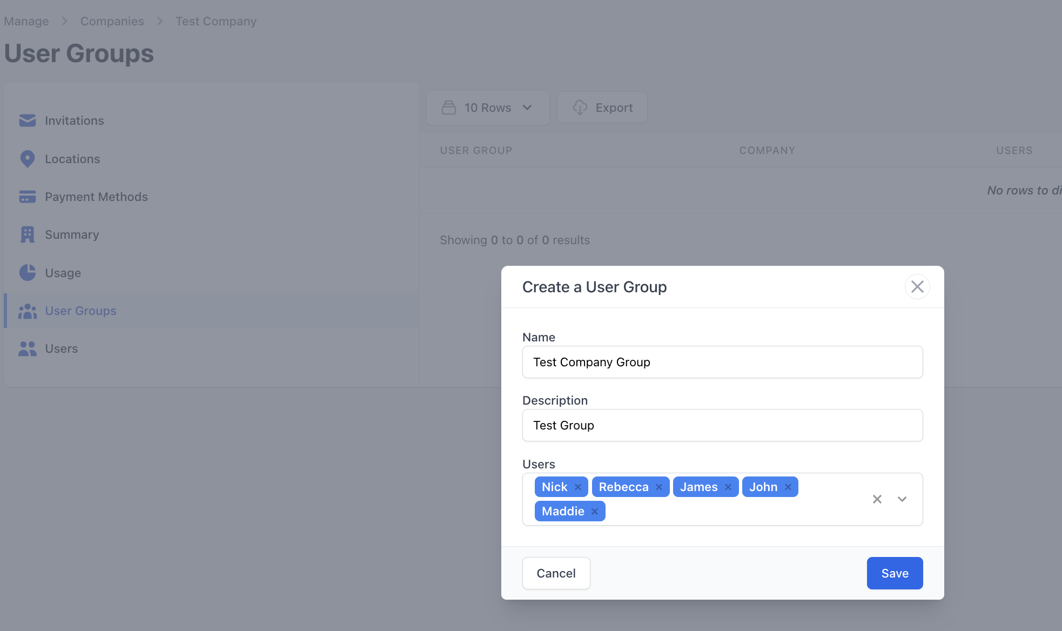Click the Description input field
The image size is (1062, 631).
coord(722,425)
